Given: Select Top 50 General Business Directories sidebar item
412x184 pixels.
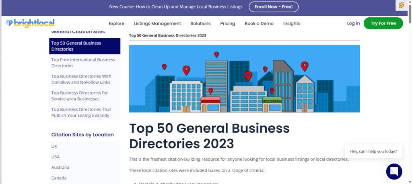Looking at the screenshot, I should [x=84, y=46].
